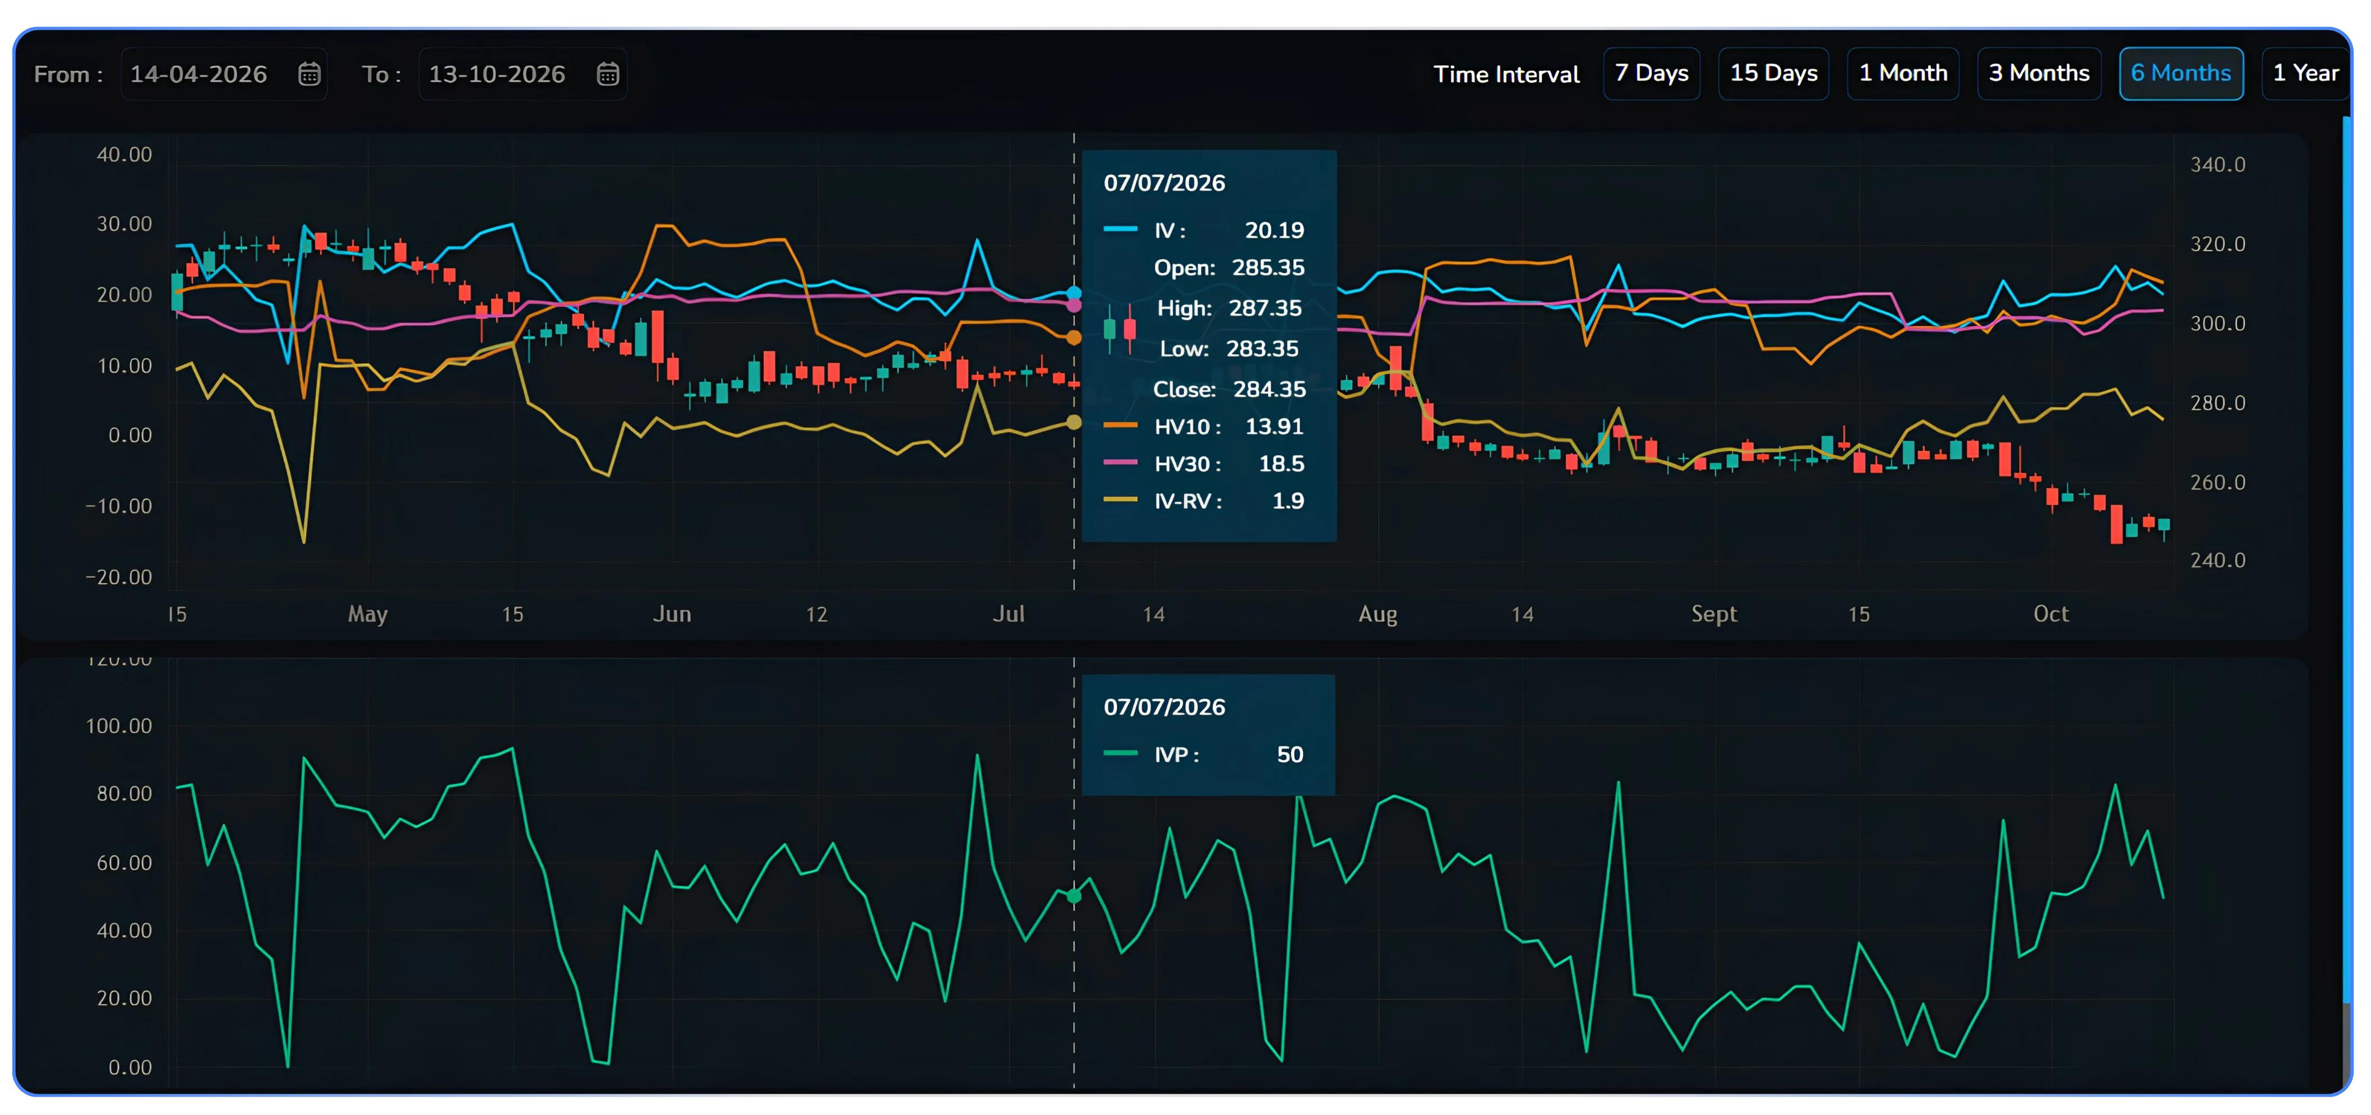Click the HV30 value 18.5

1281,464
